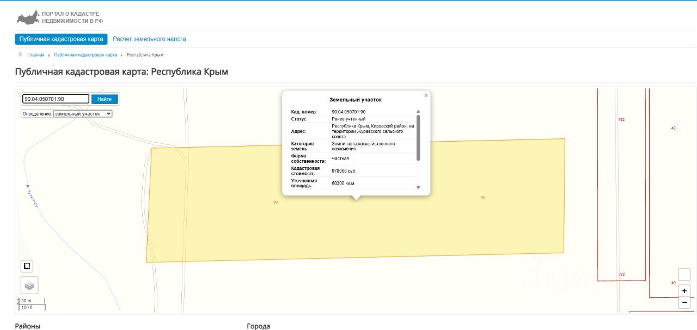Close the Земельный участок popup

[x=426, y=95]
